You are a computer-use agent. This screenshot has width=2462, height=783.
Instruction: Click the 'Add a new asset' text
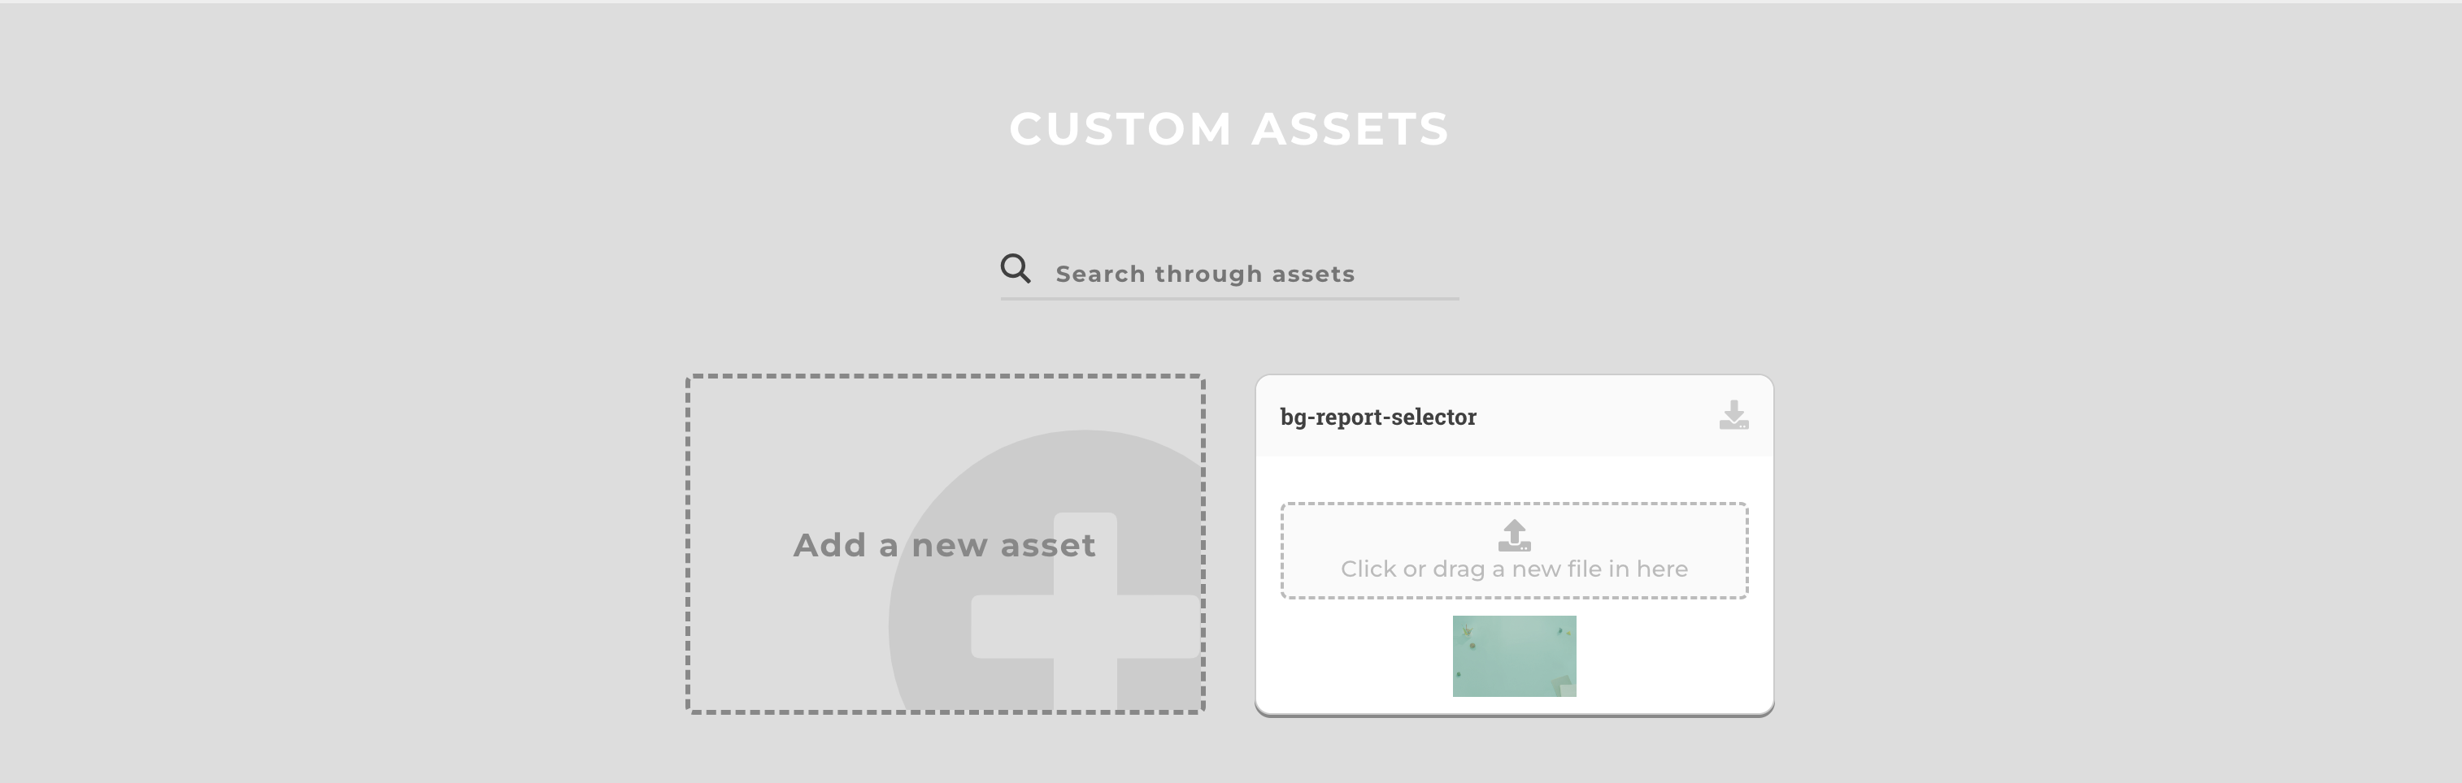point(944,545)
